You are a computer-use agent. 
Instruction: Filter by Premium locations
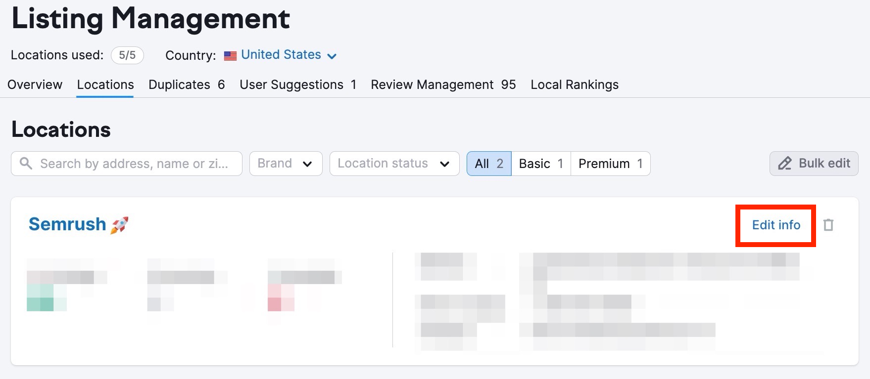pos(610,164)
